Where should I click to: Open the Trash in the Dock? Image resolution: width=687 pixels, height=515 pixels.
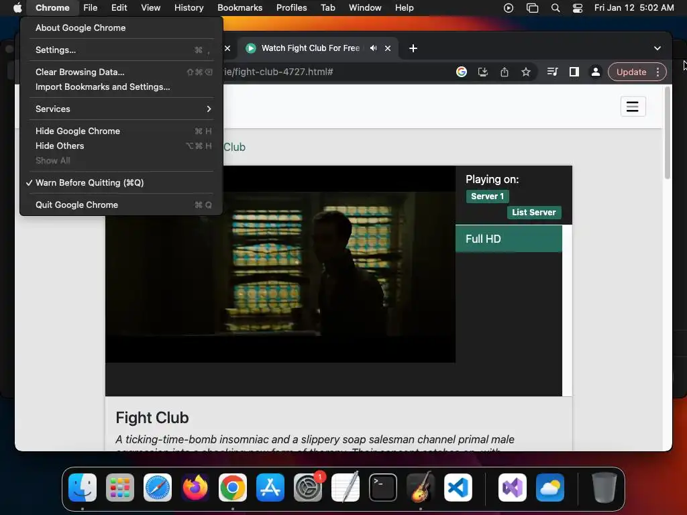pos(604,488)
